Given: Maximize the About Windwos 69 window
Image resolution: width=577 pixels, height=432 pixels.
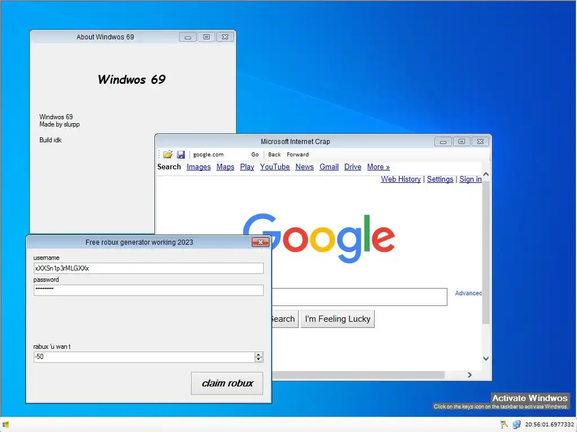Looking at the screenshot, I should pos(206,37).
